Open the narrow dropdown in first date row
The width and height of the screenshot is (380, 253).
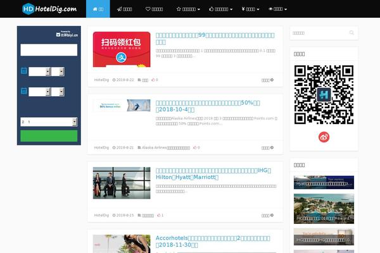pos(58,71)
